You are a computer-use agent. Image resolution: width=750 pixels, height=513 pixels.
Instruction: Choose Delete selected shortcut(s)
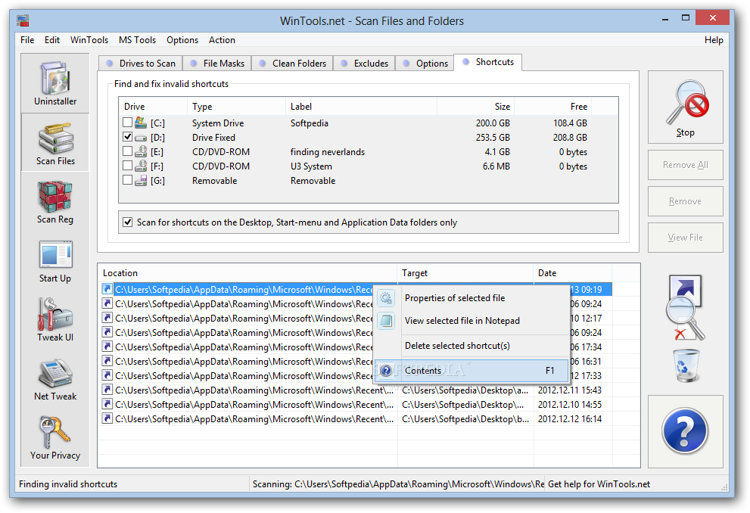pyautogui.click(x=471, y=346)
